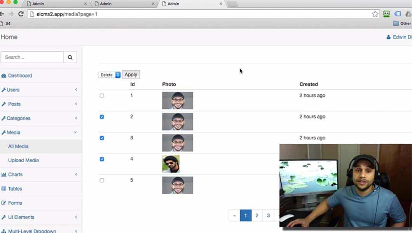
Task: Switch to the second Admin browser tab
Action: 124,3
